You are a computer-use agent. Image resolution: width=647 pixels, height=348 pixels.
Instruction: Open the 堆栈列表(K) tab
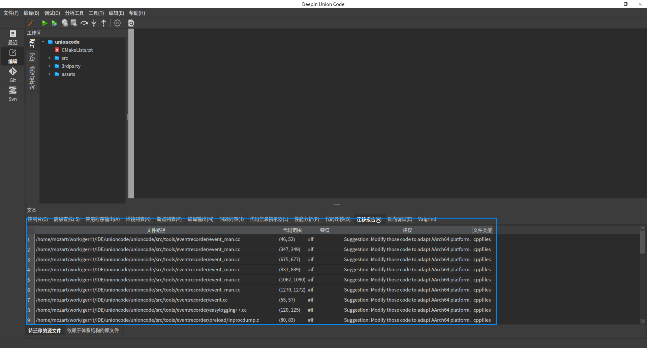click(x=138, y=219)
